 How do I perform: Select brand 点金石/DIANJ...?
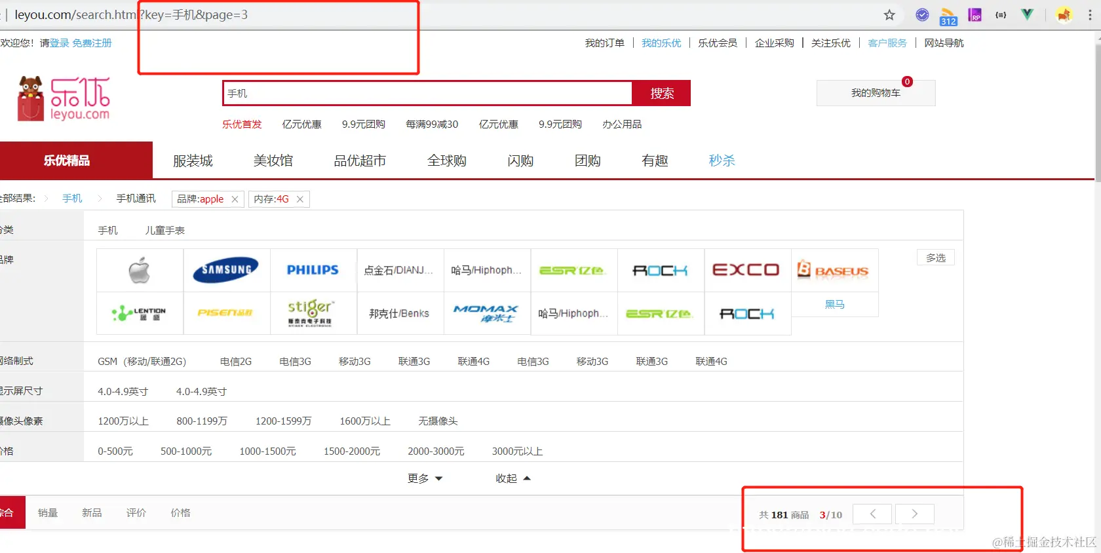coord(399,270)
